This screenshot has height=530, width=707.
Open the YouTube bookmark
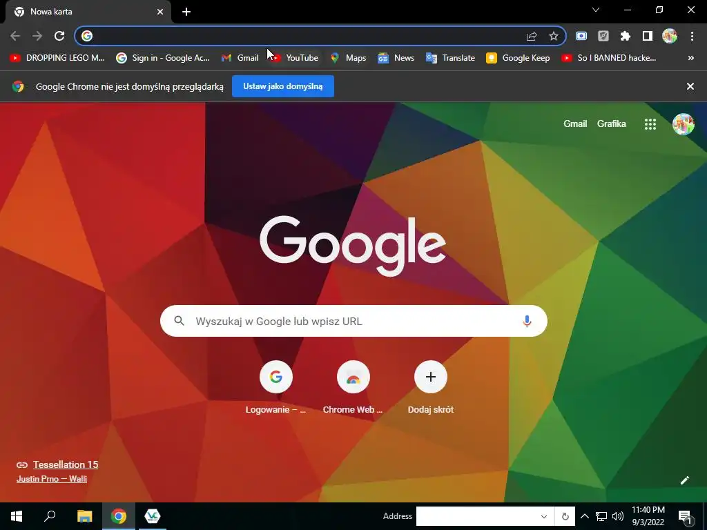tap(294, 58)
